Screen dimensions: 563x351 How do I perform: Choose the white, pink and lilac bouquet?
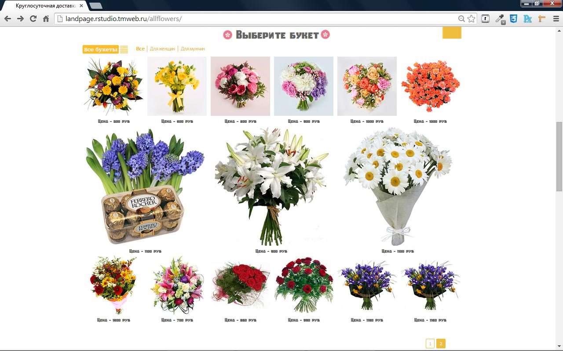[303, 86]
